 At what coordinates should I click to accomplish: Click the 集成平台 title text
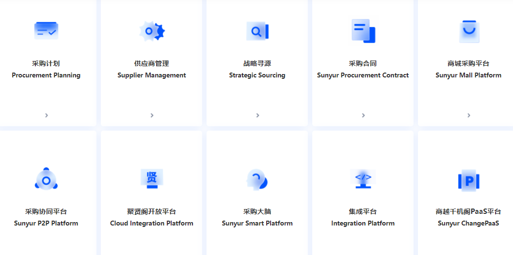point(363,211)
